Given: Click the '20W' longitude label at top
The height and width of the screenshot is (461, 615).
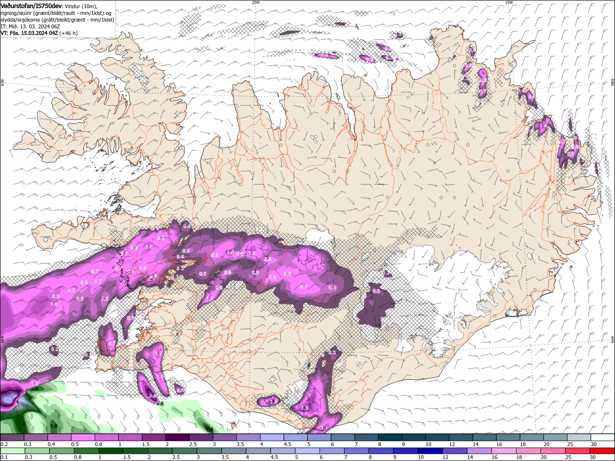Looking at the screenshot, I should point(256,2).
